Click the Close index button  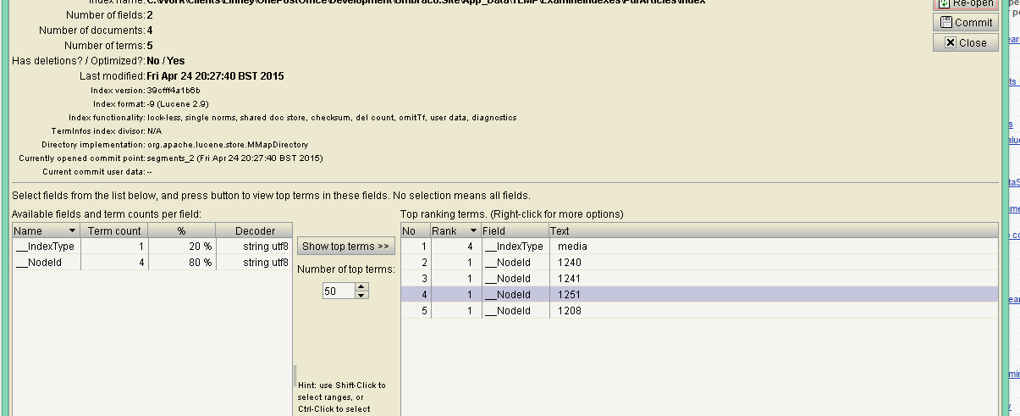[966, 42]
